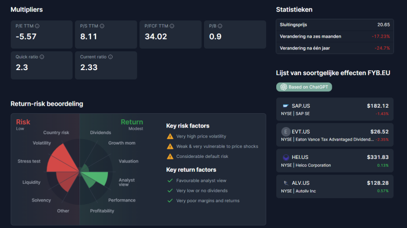The image size is (407, 228).
Task: Open the ALV.US Autoliv Inc card
Action: (x=335, y=186)
